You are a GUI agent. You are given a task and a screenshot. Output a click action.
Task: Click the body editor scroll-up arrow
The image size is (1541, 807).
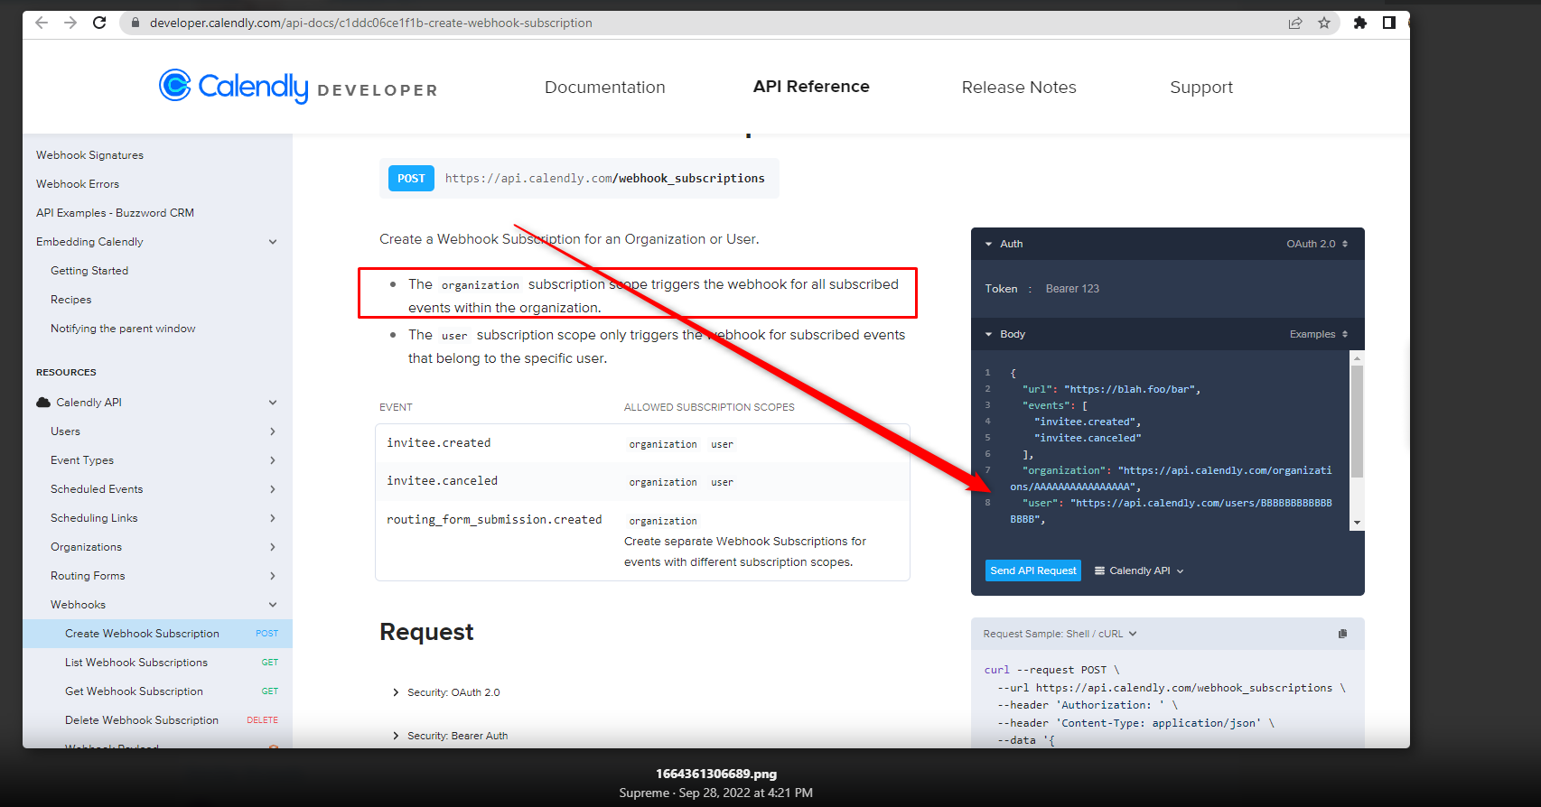(1357, 358)
